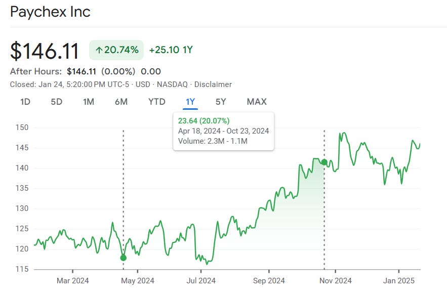Open the 6M range tab
Image resolution: width=447 pixels, height=297 pixels.
(121, 102)
